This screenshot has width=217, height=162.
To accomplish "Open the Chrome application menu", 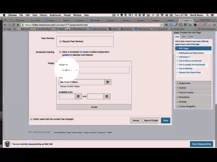I will [x=12, y=15].
